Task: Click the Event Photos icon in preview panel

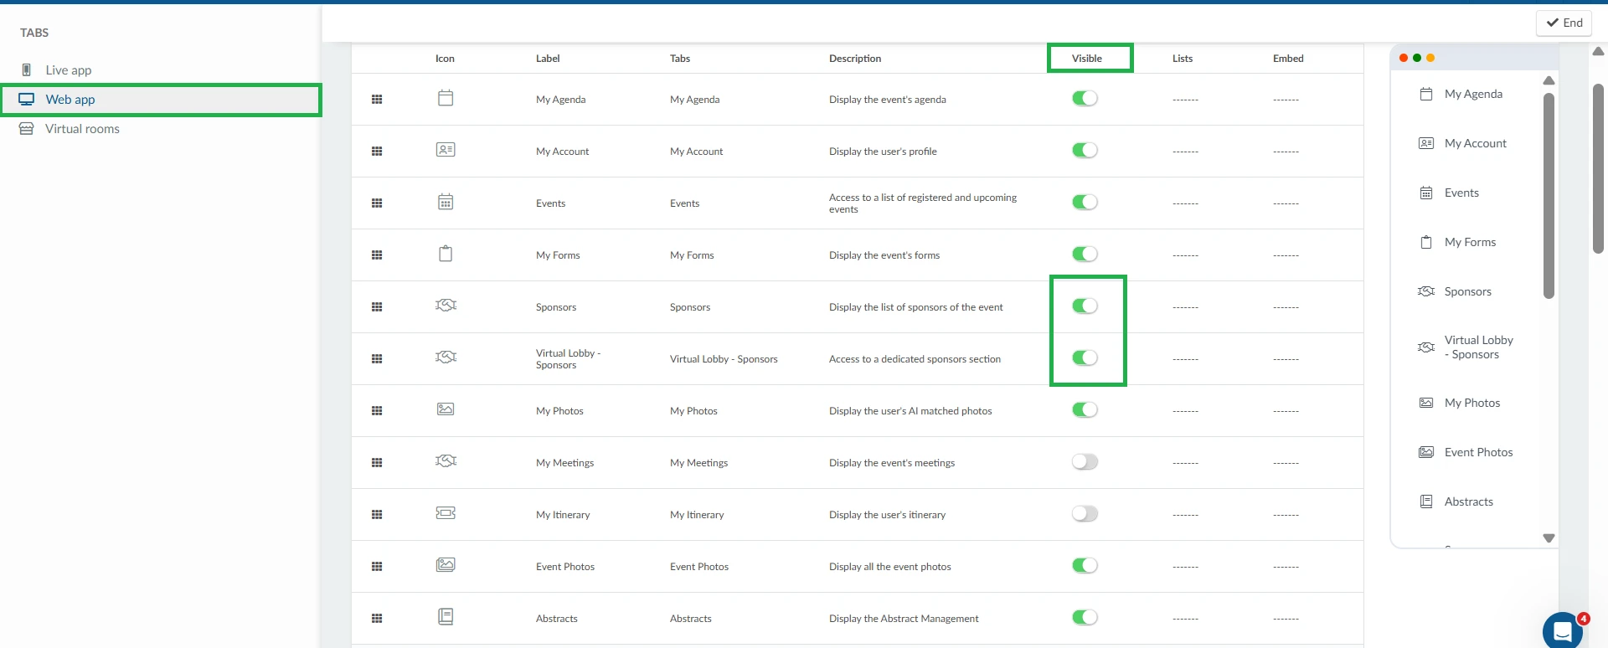Action: tap(1426, 452)
